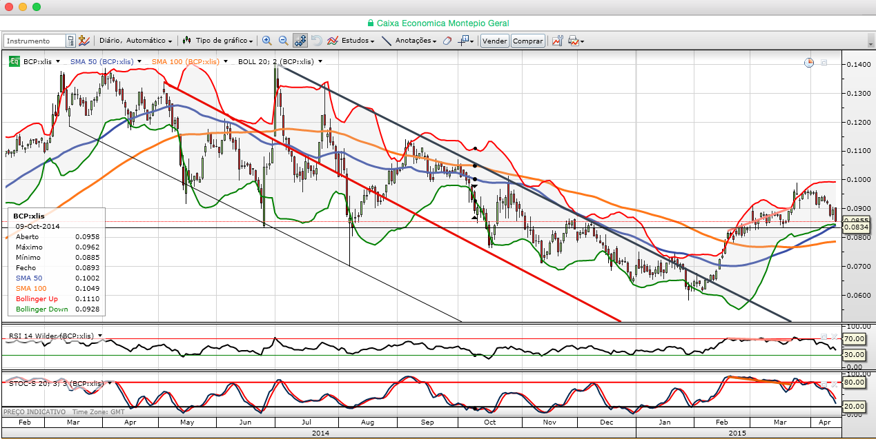This screenshot has height=439, width=876.
Task: Click the Comprar button
Action: pos(528,41)
